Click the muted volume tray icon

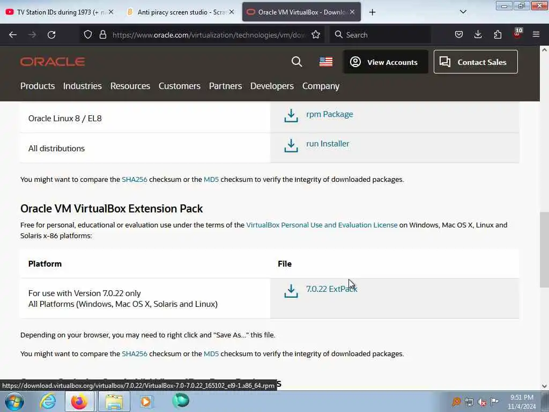tap(482, 402)
